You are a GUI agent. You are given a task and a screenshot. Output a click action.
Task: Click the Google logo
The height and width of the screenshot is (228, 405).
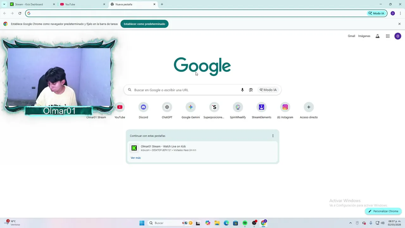pyautogui.click(x=202, y=66)
